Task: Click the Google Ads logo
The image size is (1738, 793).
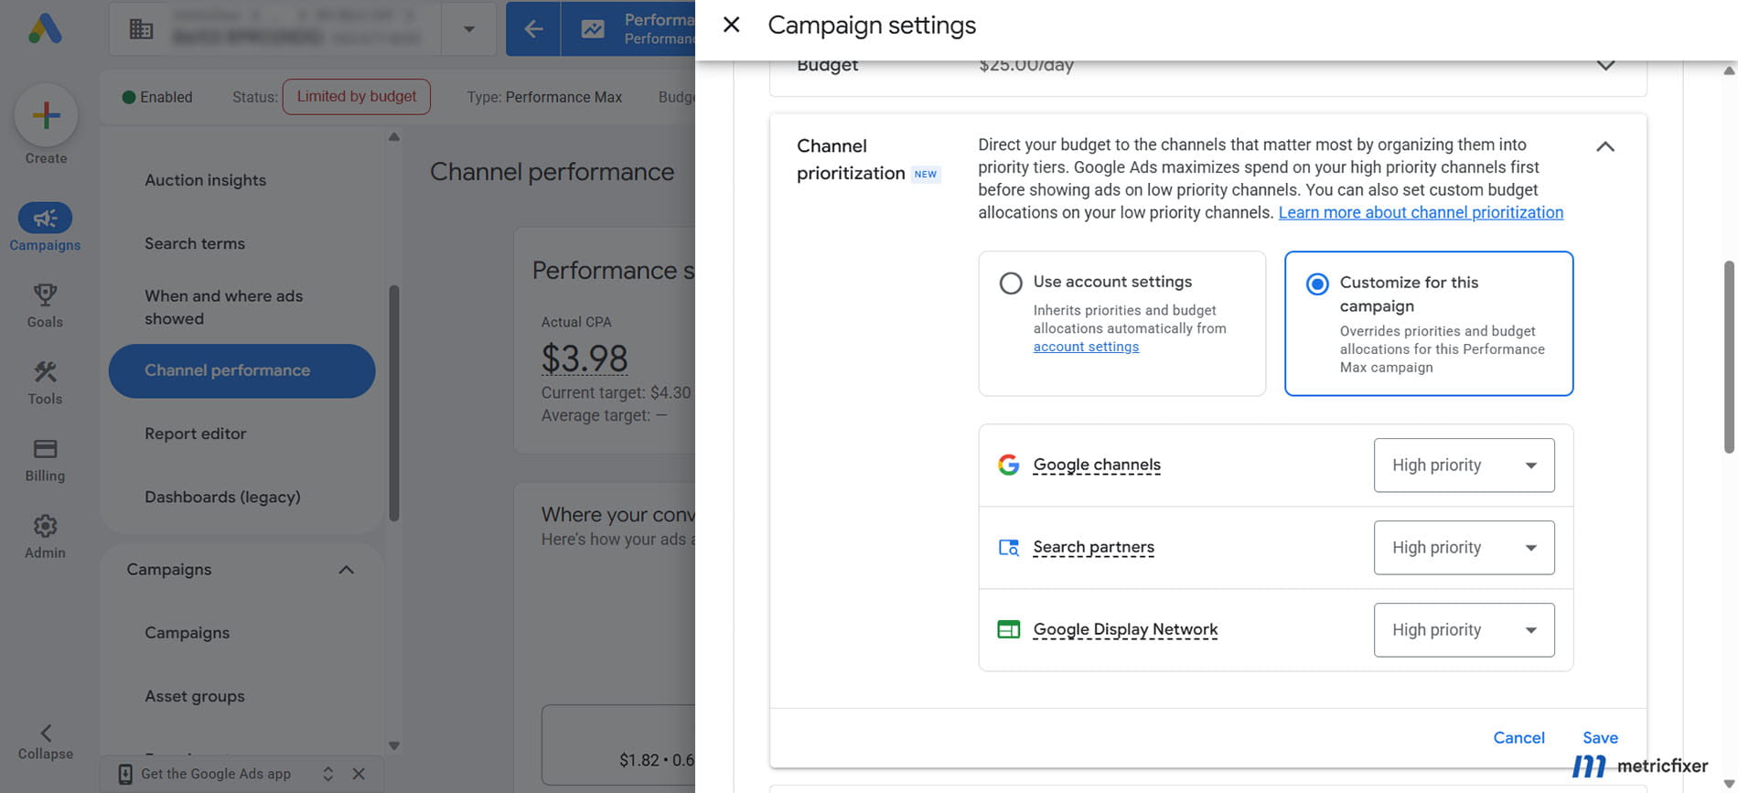Action: (x=45, y=28)
